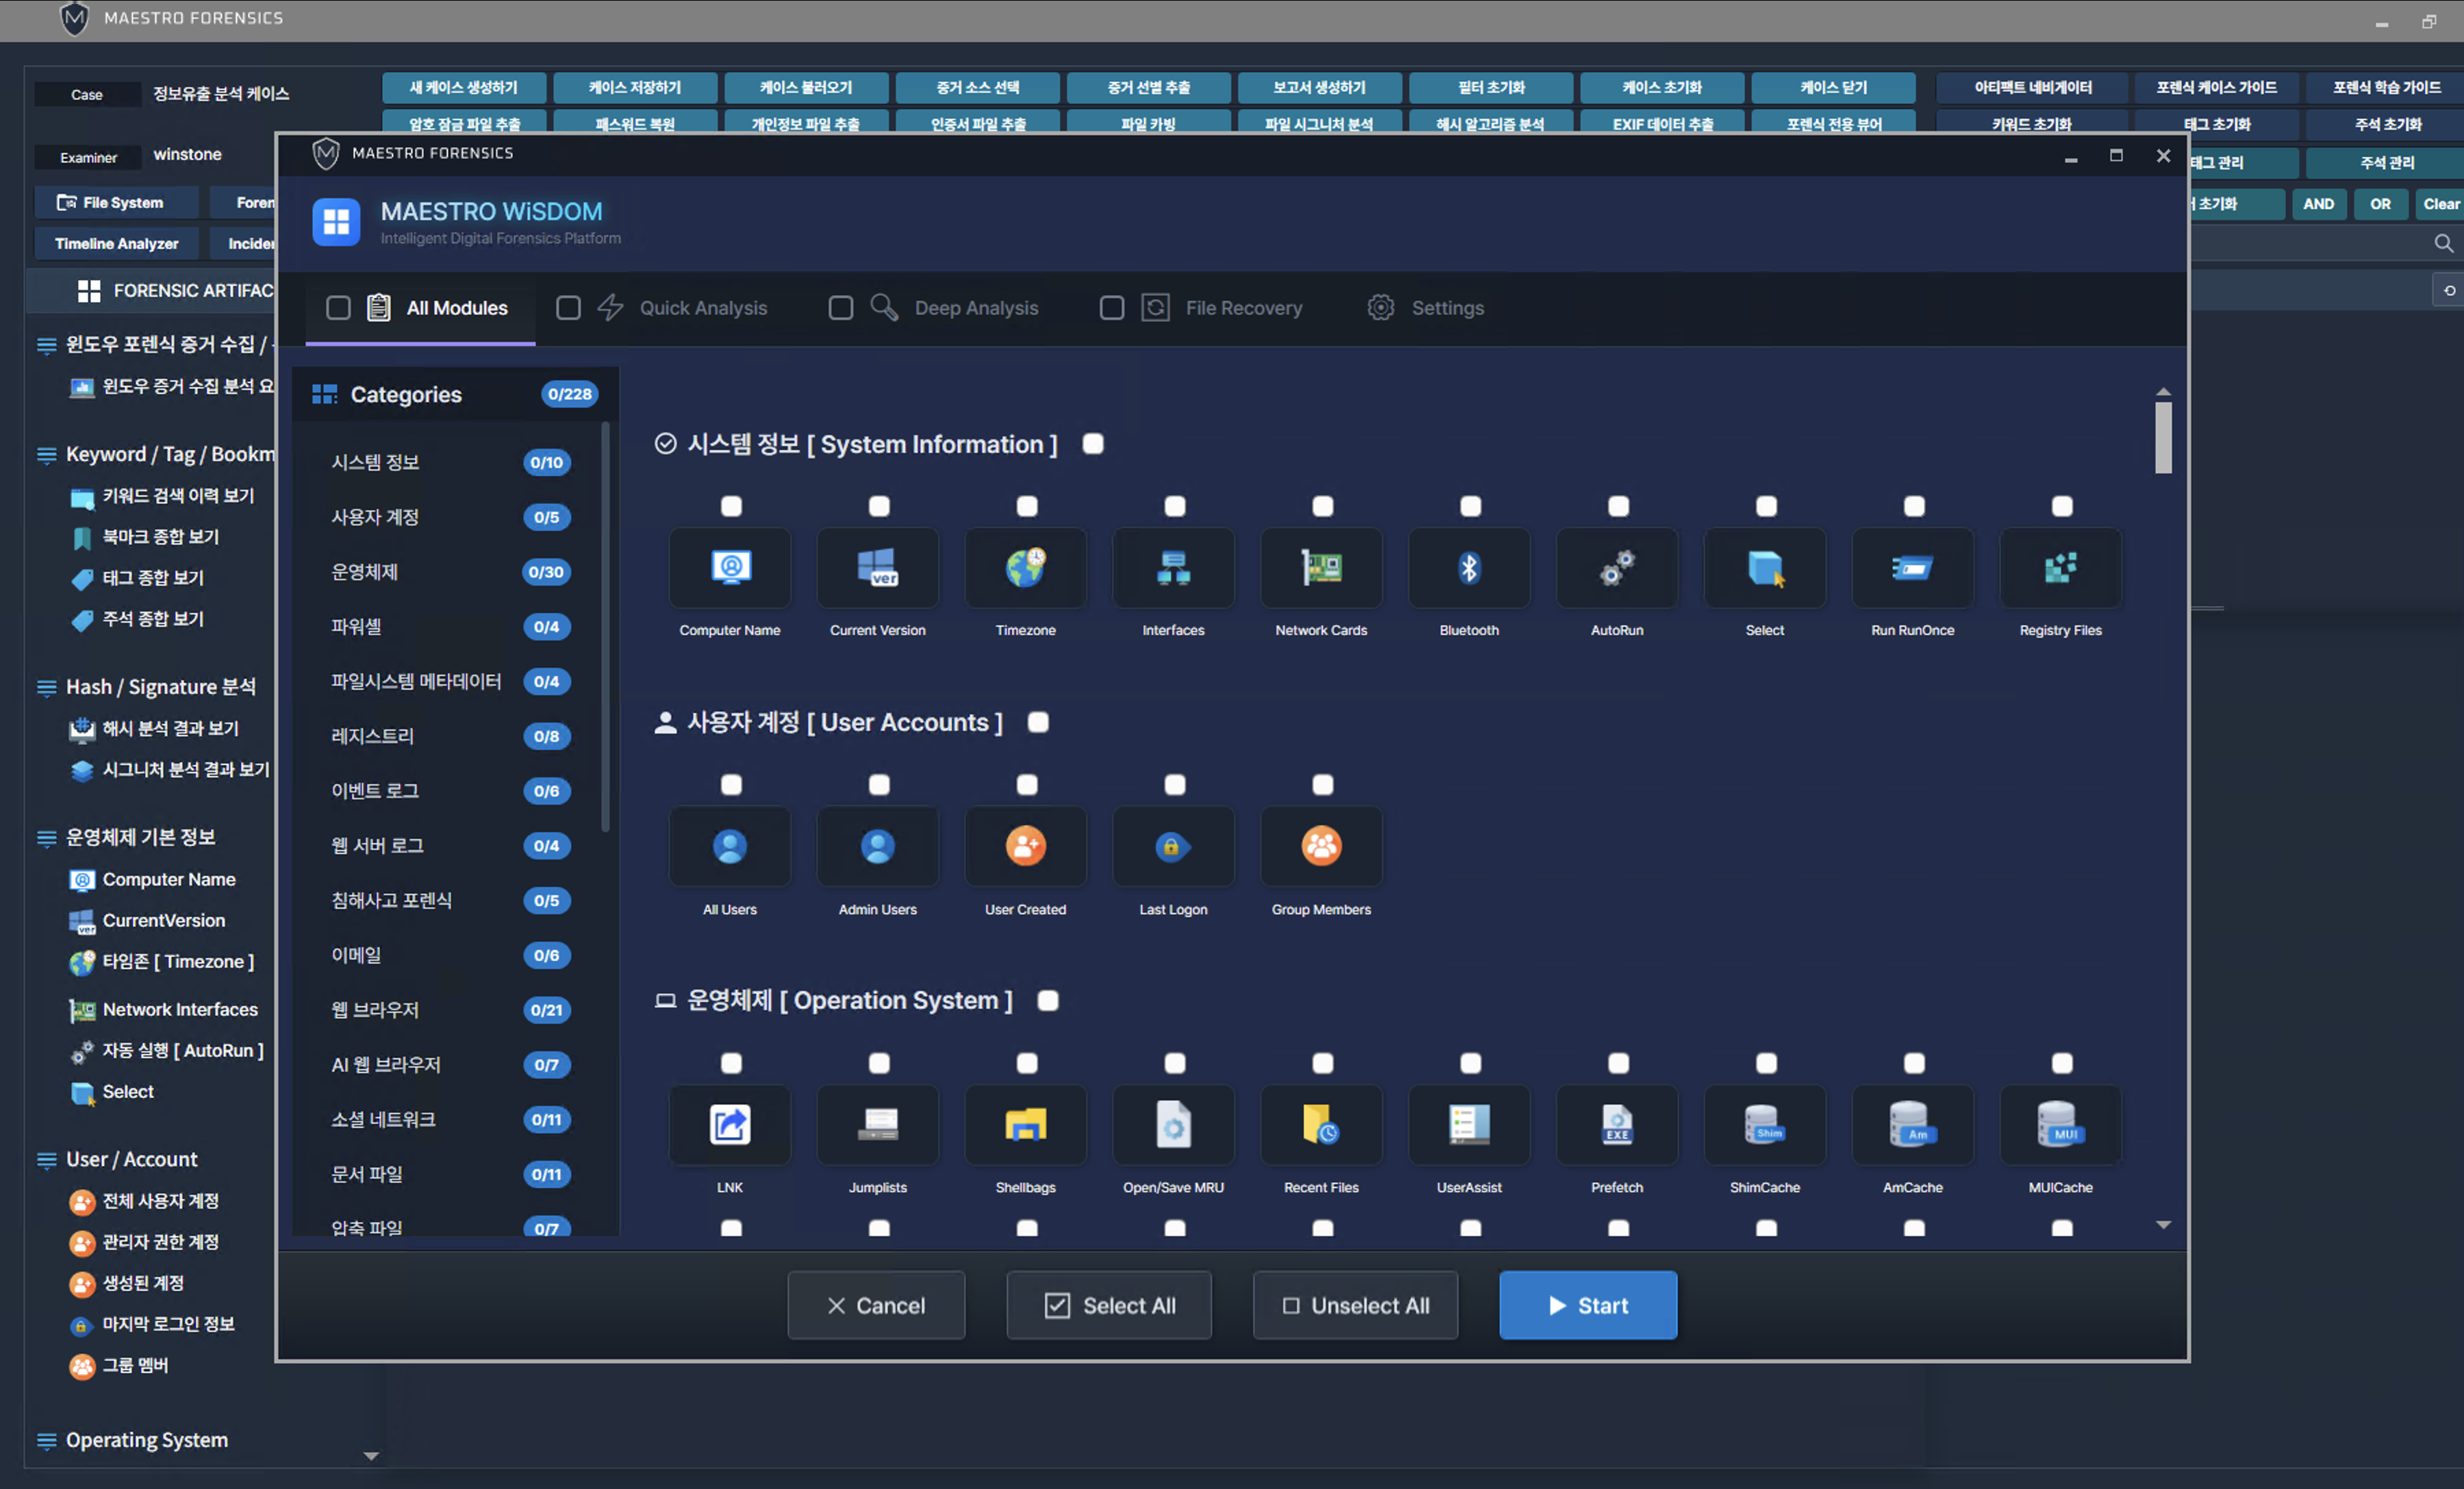Screen dimensions: 2464x1489
Task: Click the Unselect All button
Action: coord(1355,1305)
